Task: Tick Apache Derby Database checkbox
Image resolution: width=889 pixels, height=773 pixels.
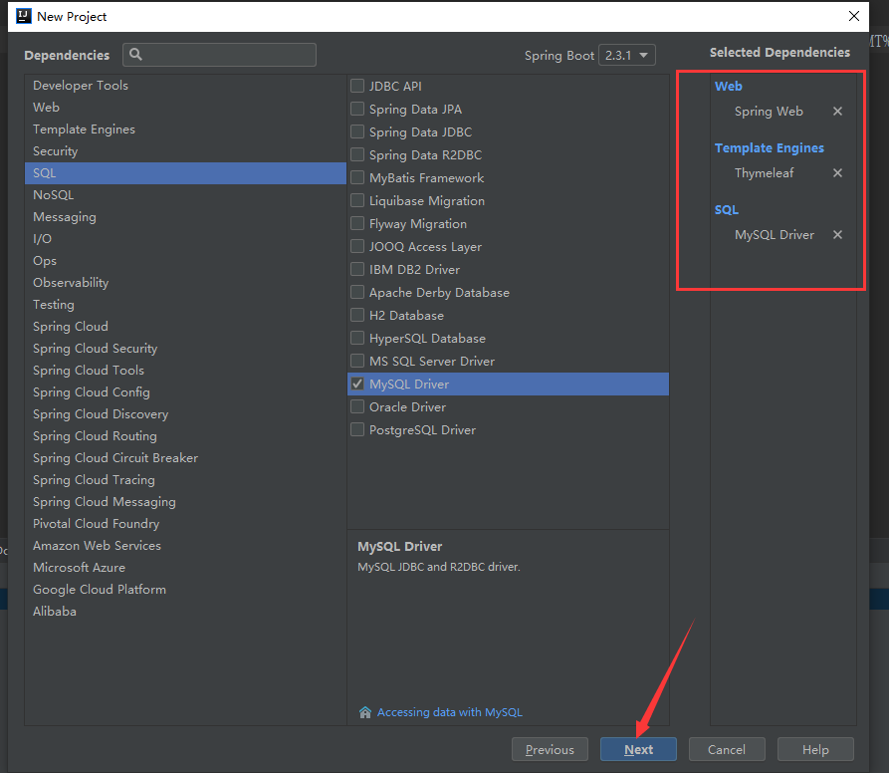Action: tap(357, 293)
